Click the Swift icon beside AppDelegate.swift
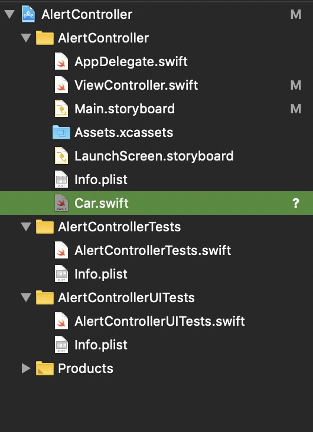 (61, 61)
